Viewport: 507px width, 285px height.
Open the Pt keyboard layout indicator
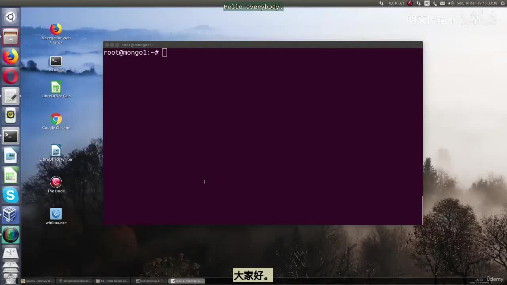click(427, 3)
